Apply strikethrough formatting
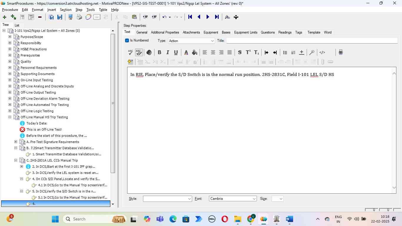Image resolution: width=402 pixels, height=226 pixels. tap(240, 52)
